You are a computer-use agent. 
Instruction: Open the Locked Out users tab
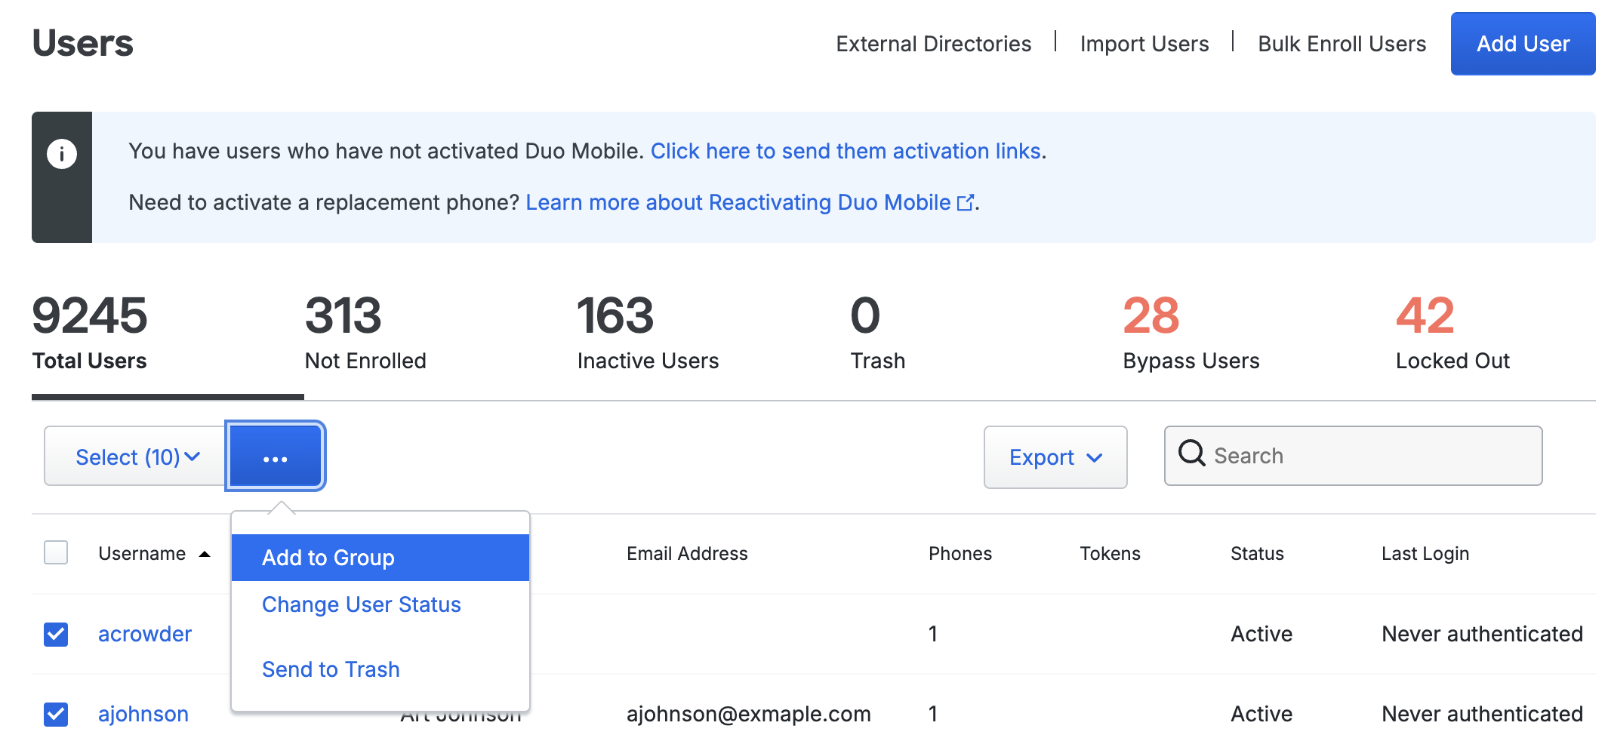(x=1451, y=361)
